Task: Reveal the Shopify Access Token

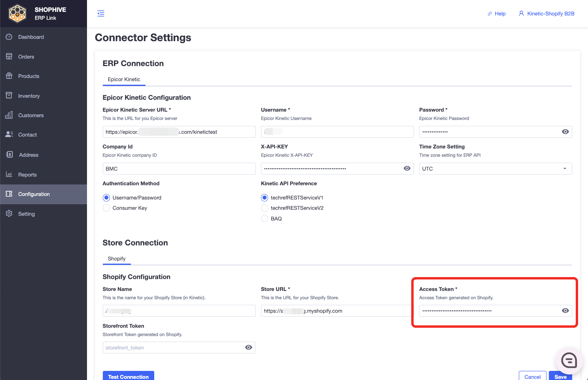Action: point(565,311)
